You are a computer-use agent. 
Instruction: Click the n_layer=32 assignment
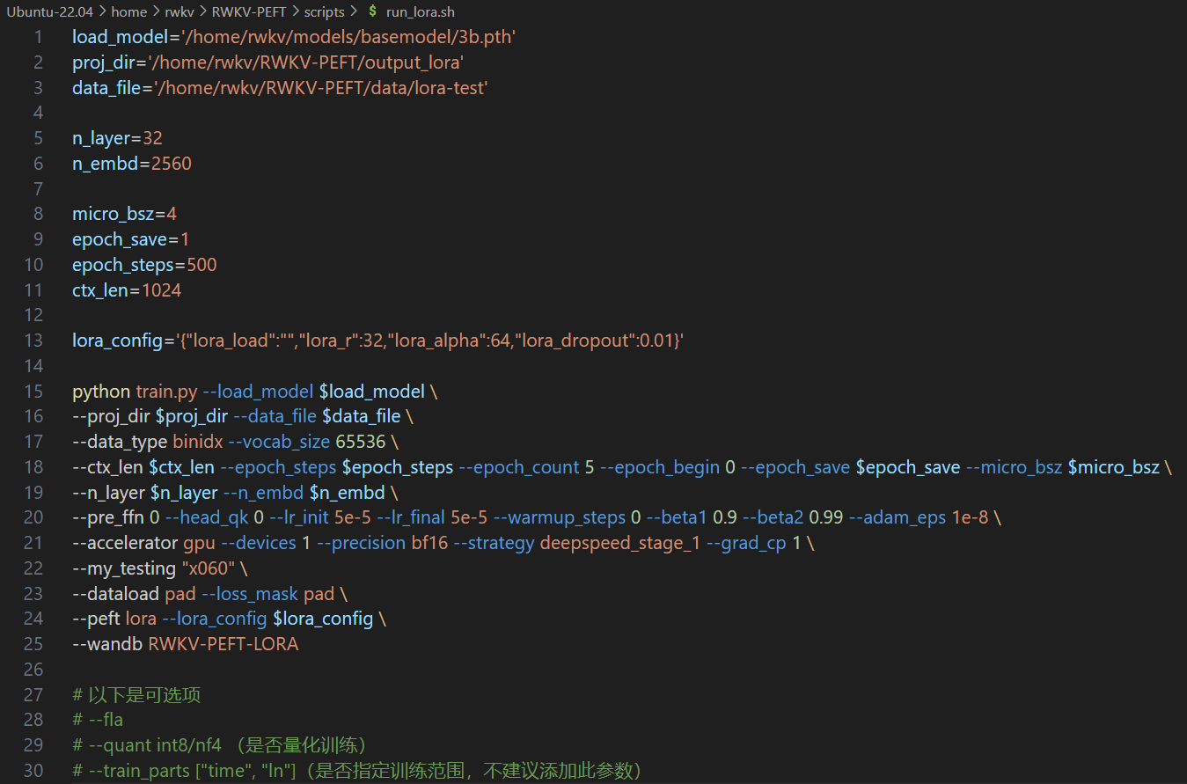[117, 138]
